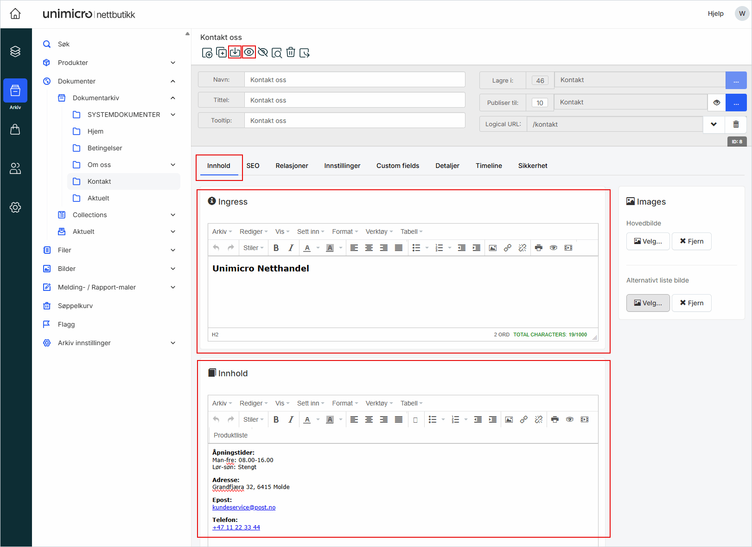Open the Format menu in Innhold editor

point(344,403)
